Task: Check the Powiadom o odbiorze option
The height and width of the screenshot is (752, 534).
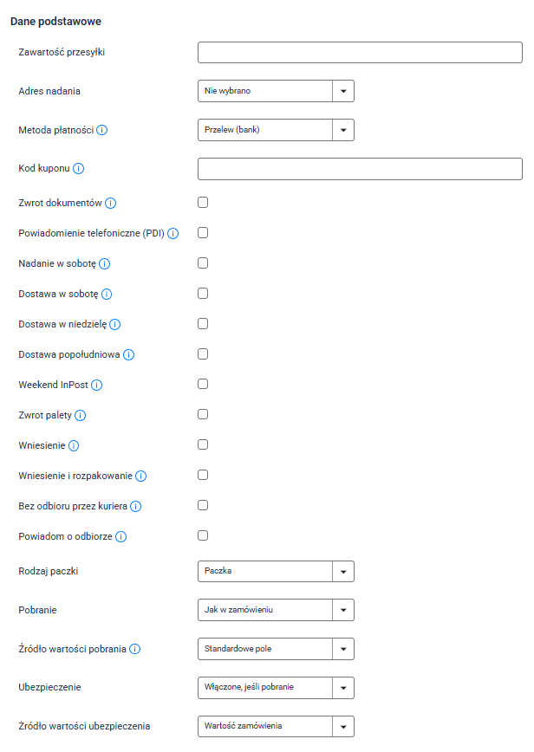Action: click(x=203, y=535)
